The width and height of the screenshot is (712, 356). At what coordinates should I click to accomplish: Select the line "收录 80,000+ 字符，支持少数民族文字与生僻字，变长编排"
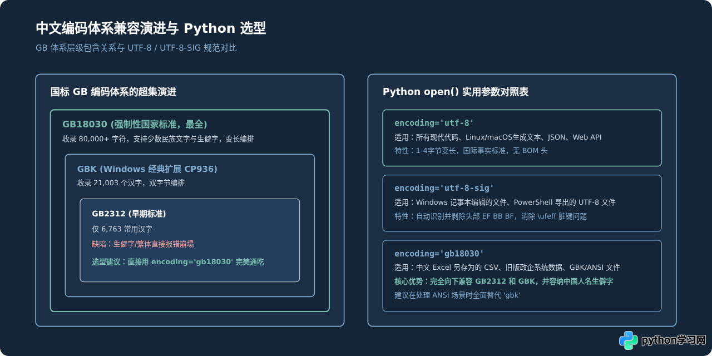pyautogui.click(x=158, y=139)
